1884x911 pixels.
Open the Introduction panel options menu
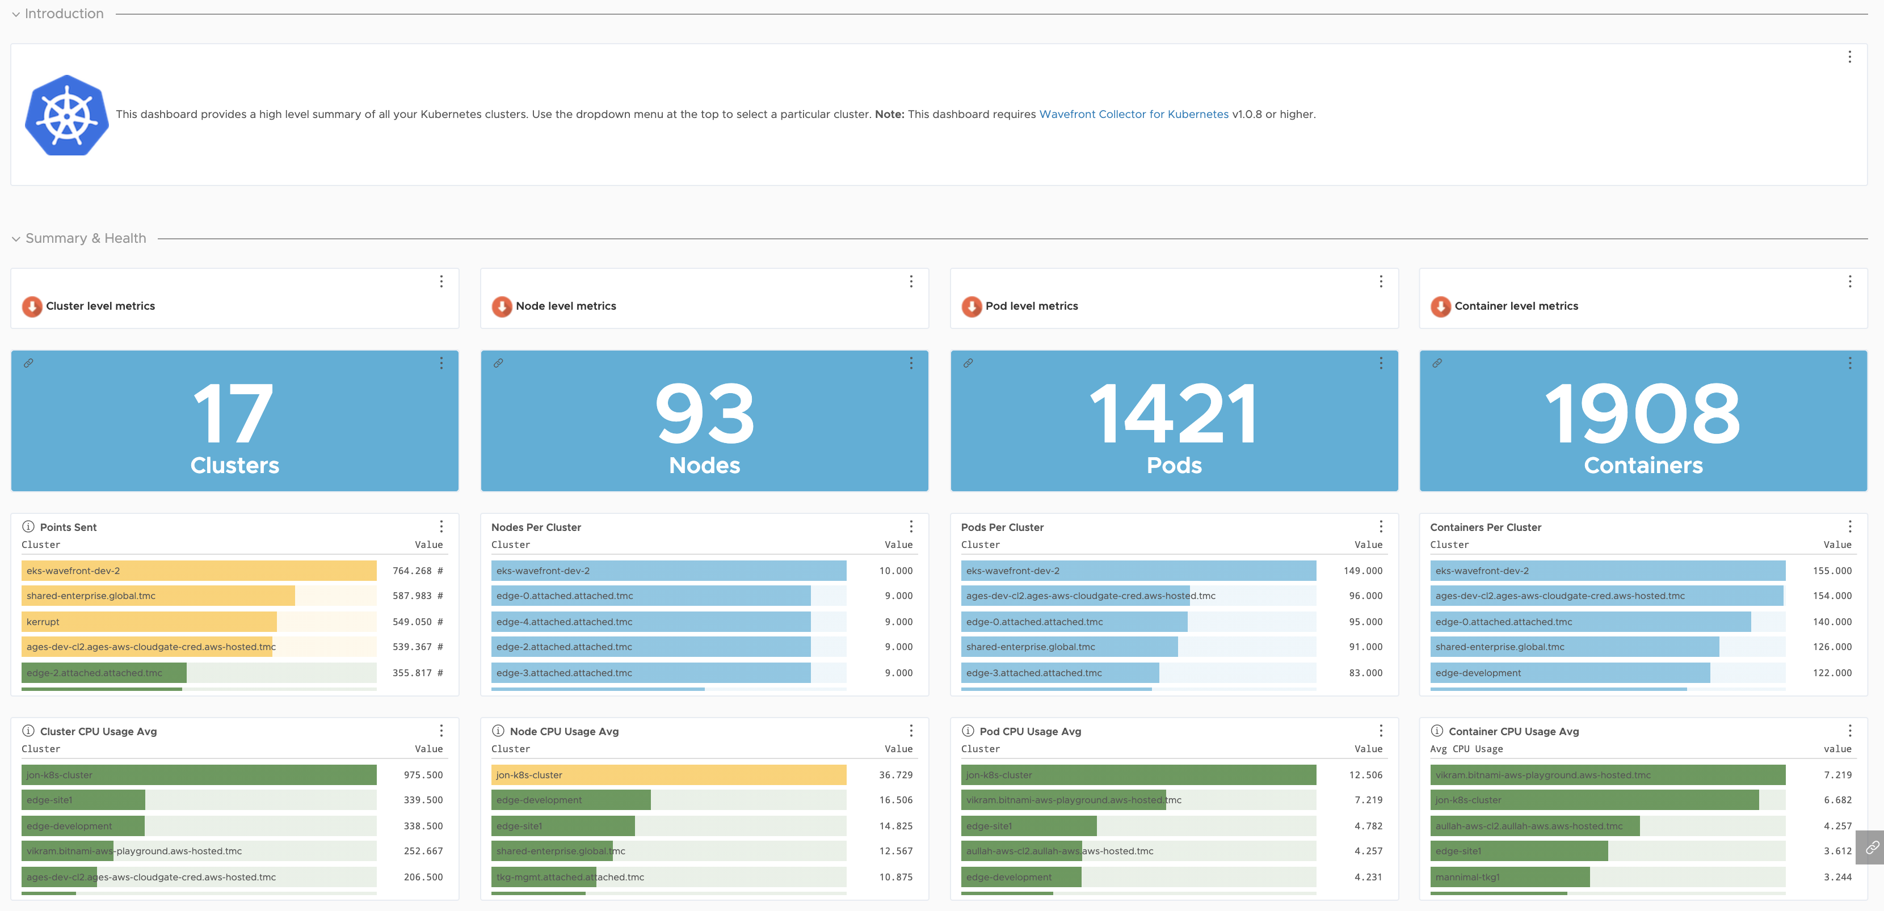coord(1849,57)
